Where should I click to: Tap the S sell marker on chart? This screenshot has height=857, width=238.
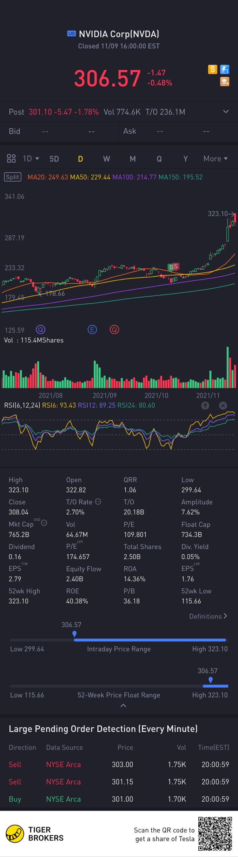pos(176,266)
